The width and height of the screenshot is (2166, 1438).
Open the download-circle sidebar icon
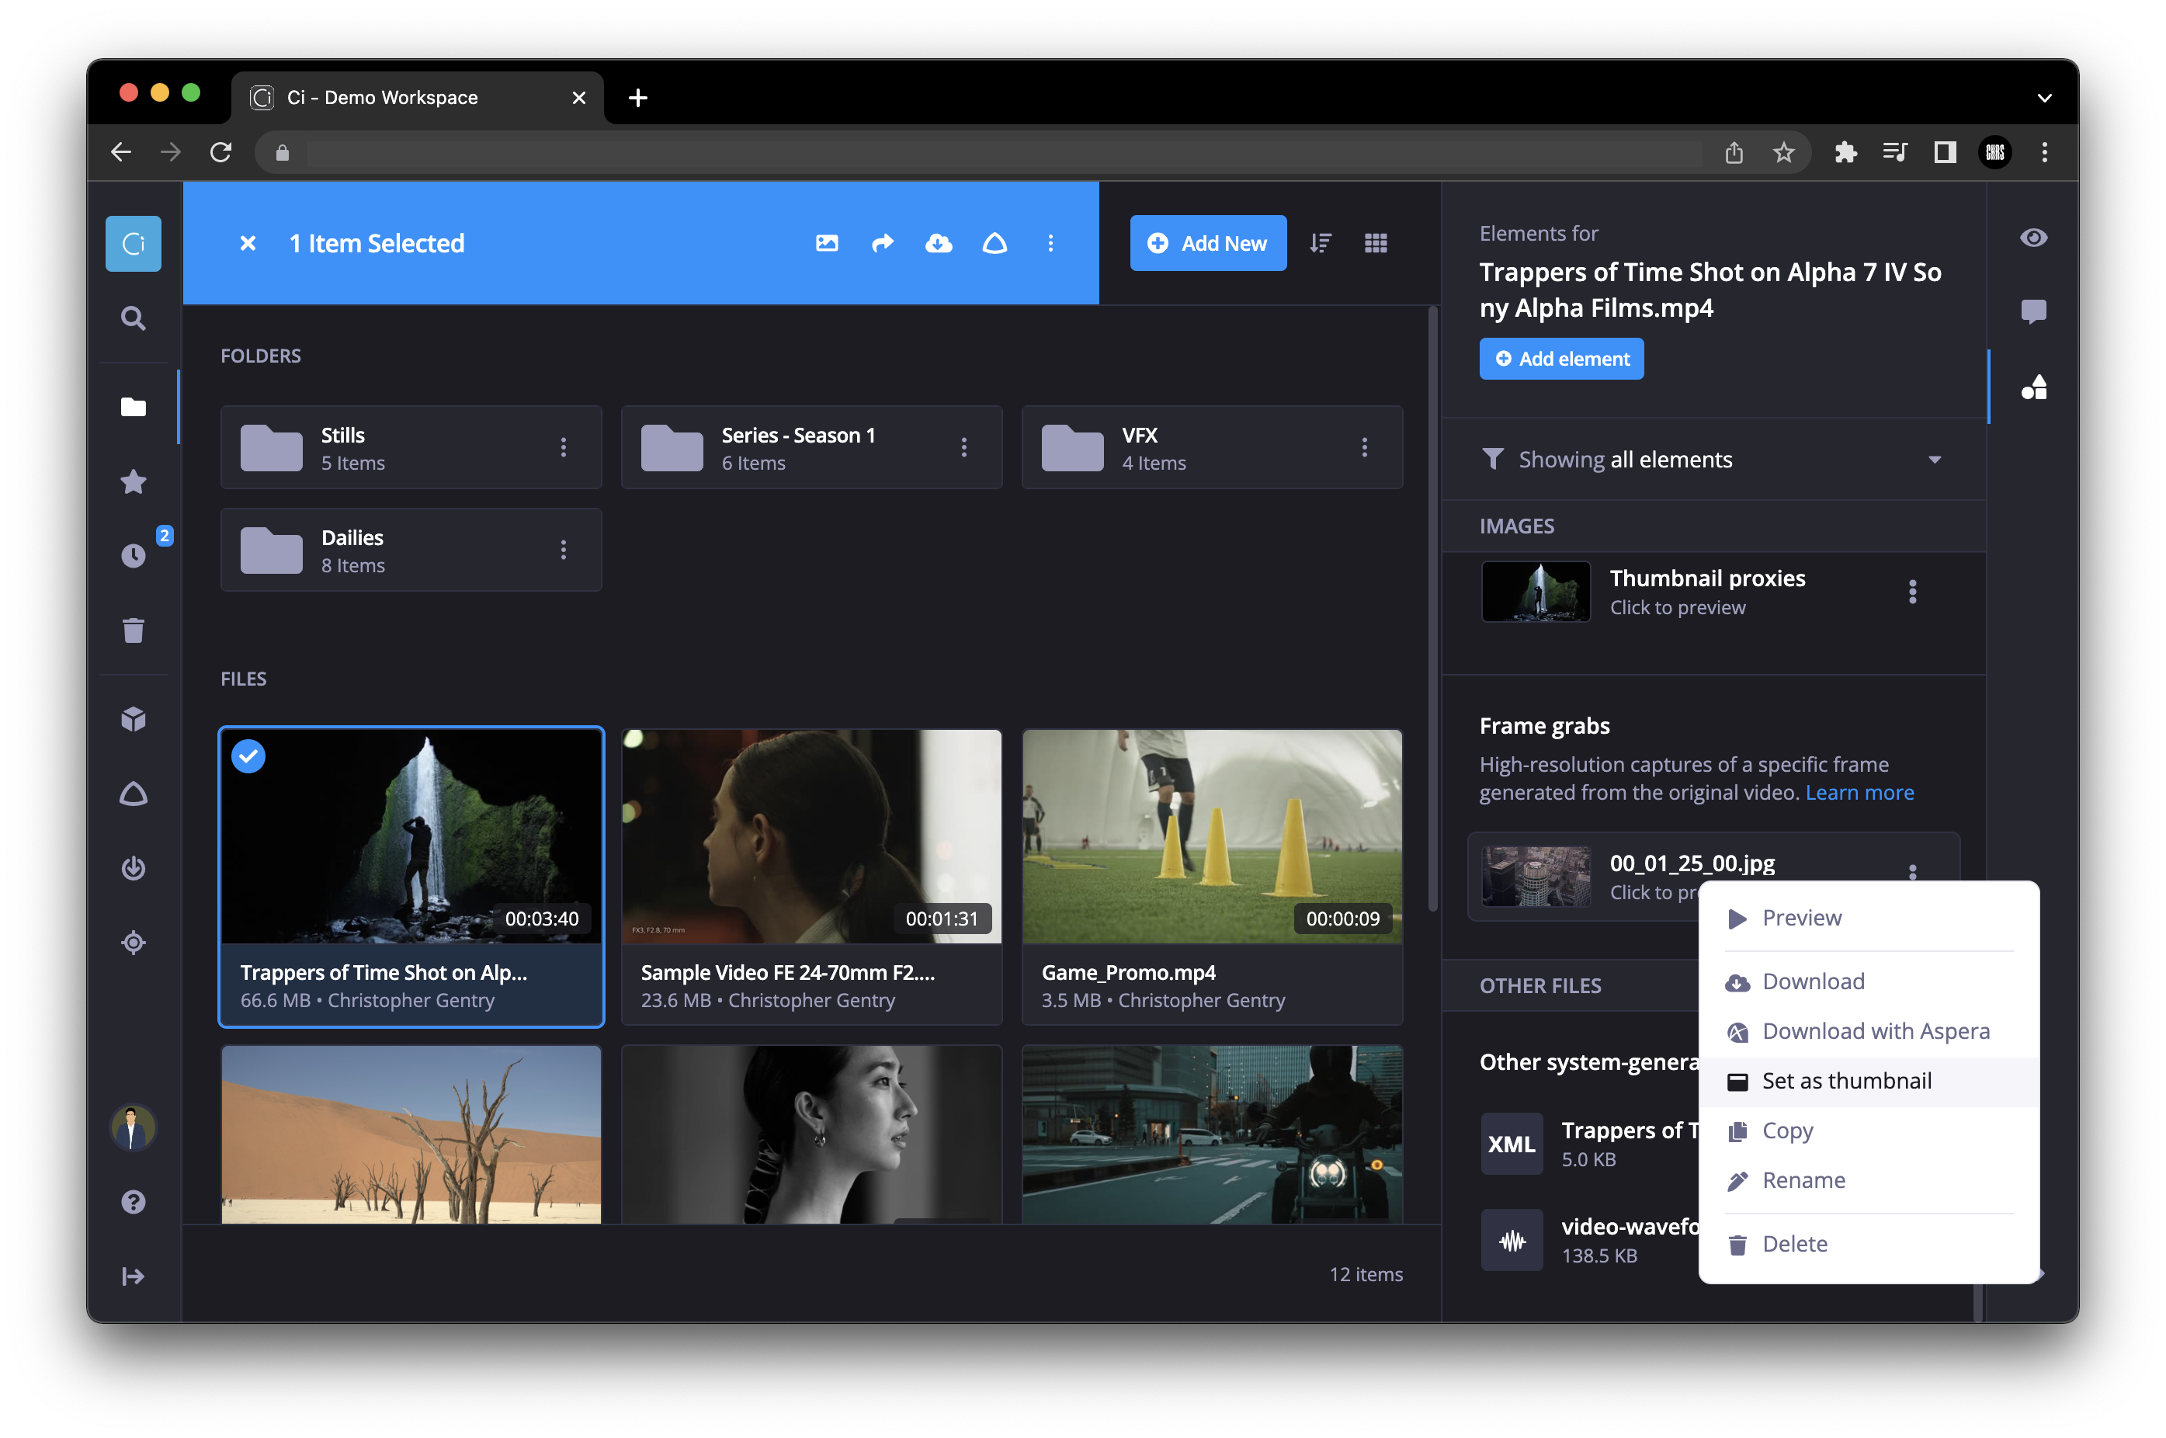tap(133, 867)
